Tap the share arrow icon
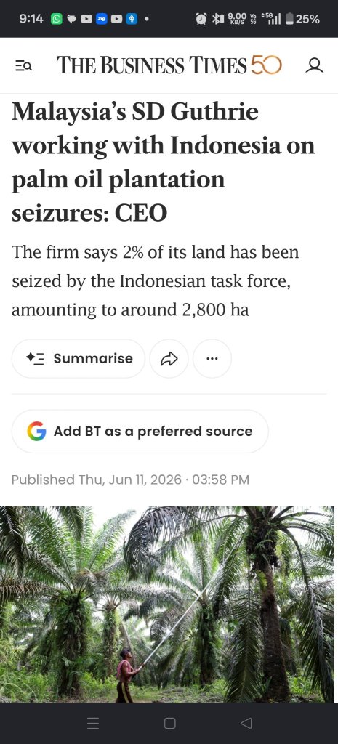The width and height of the screenshot is (338, 744). tap(169, 359)
